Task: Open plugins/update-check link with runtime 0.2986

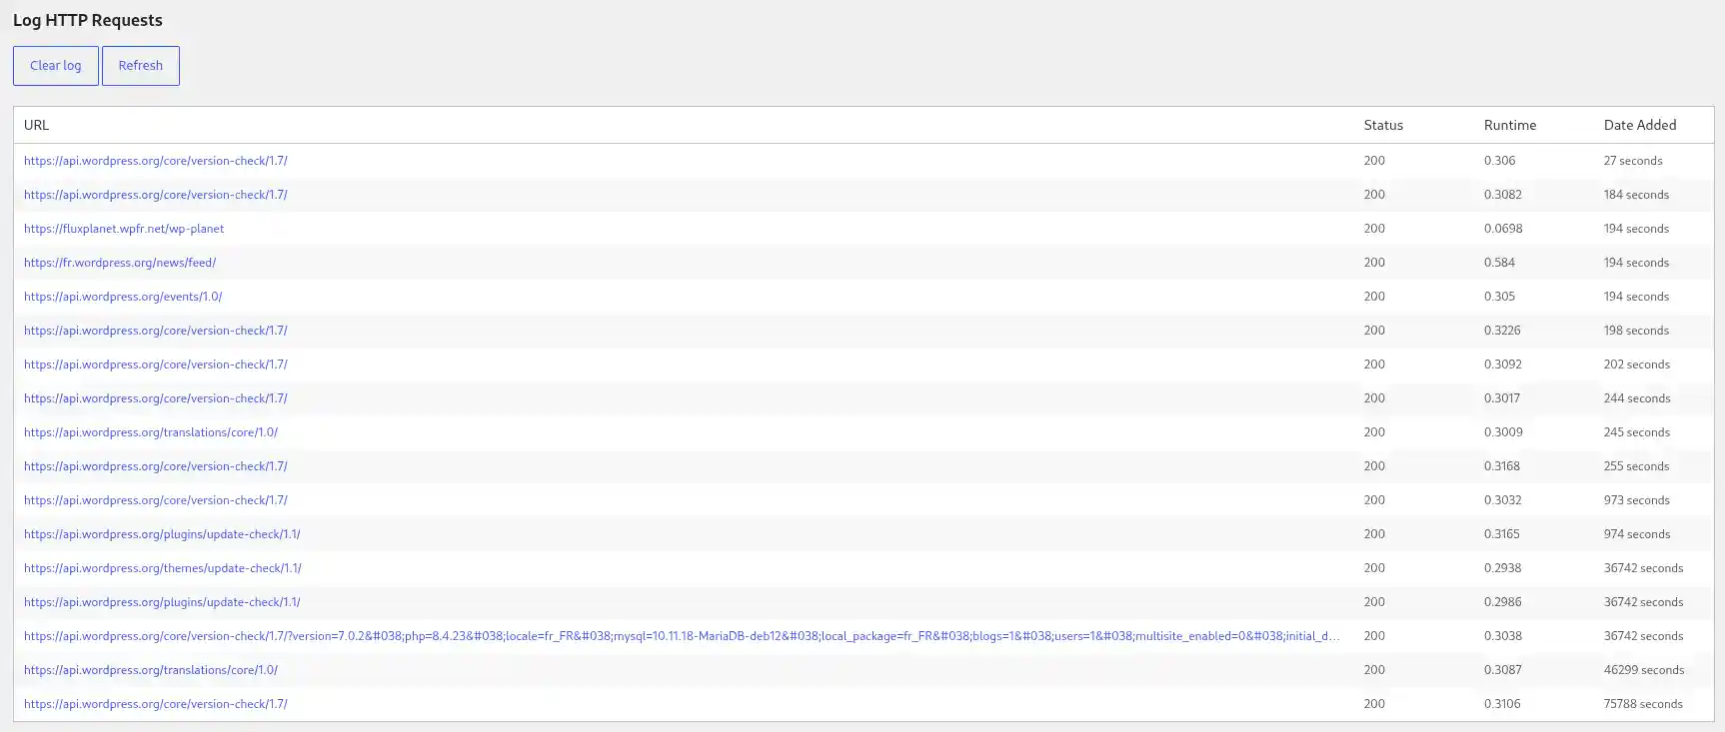Action: point(162,602)
